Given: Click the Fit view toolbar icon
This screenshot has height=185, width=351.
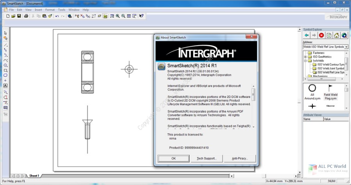Looking at the screenshot, I should (129, 16).
